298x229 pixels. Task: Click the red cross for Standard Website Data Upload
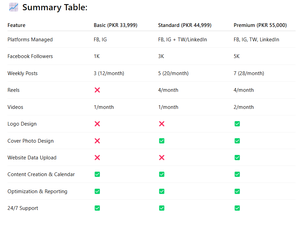point(162,157)
